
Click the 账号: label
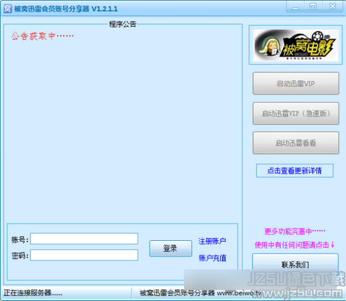coord(20,240)
